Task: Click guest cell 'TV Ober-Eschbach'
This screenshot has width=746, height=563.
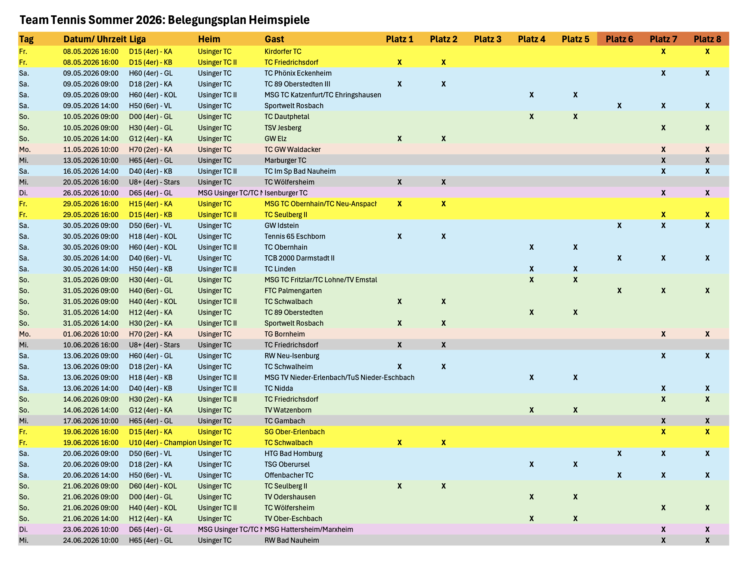Action: (293, 518)
